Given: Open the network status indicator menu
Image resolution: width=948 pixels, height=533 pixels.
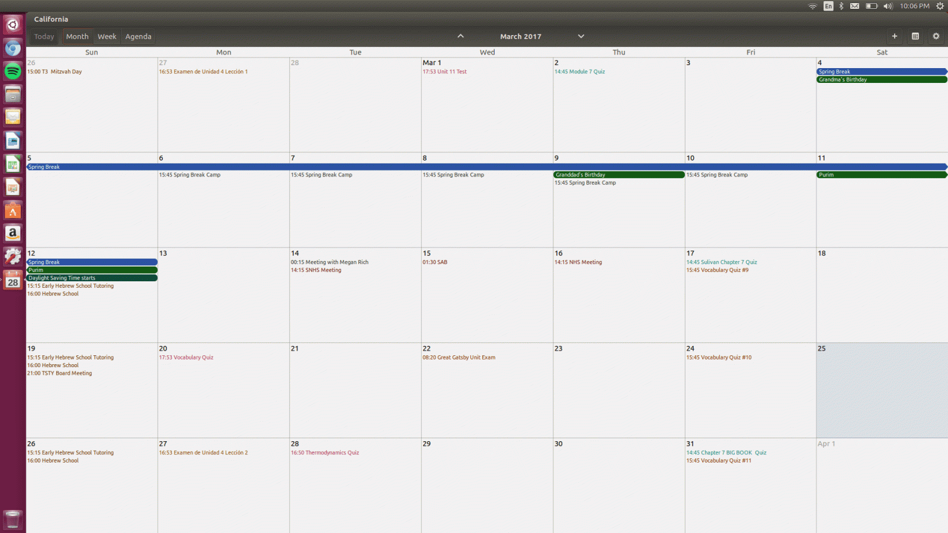Looking at the screenshot, I should tap(812, 6).
